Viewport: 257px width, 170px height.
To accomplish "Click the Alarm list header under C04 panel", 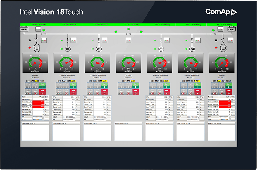I will point(35,123).
